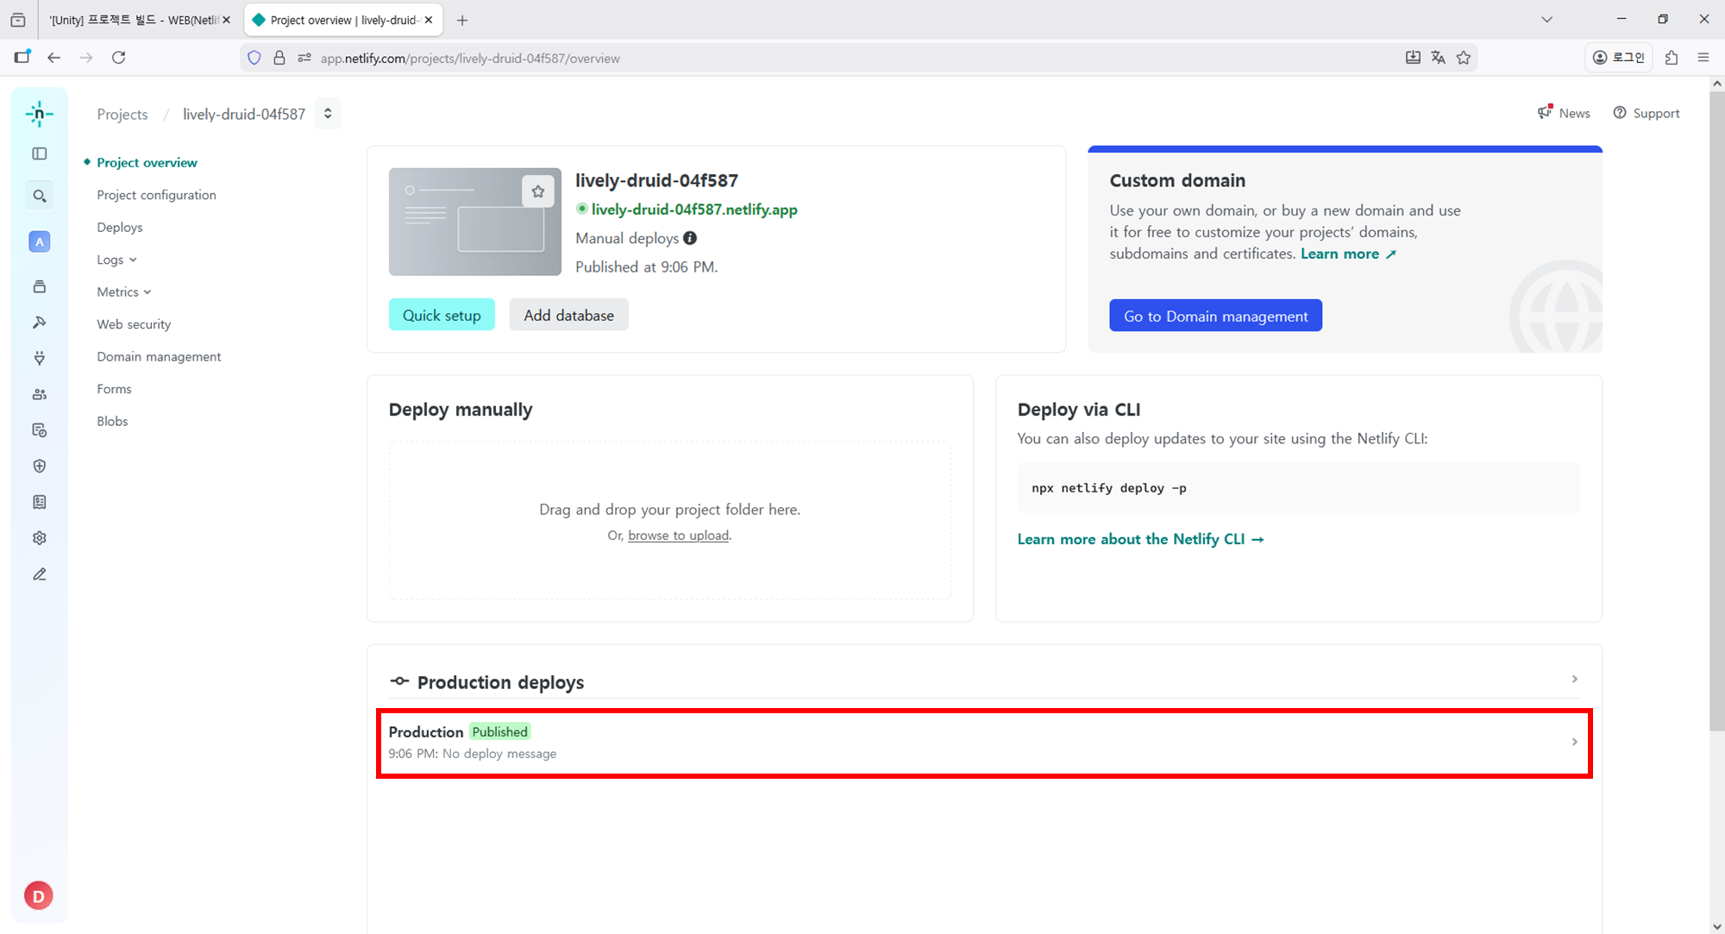The image size is (1725, 934).
Task: Open the project switcher dropdown
Action: coord(328,114)
